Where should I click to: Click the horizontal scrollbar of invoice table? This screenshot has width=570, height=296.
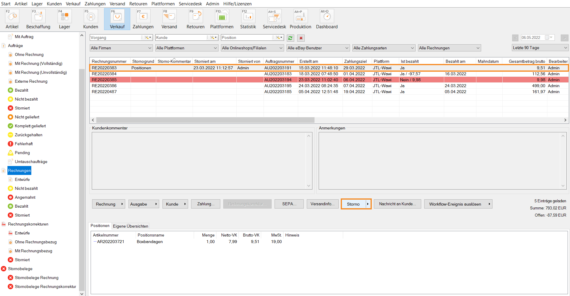tap(205, 120)
